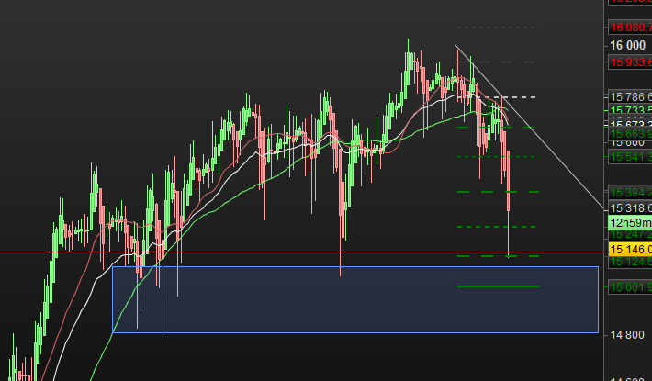Click the yellow 15 146,0 price label
This screenshot has height=381, width=652.
[630, 250]
